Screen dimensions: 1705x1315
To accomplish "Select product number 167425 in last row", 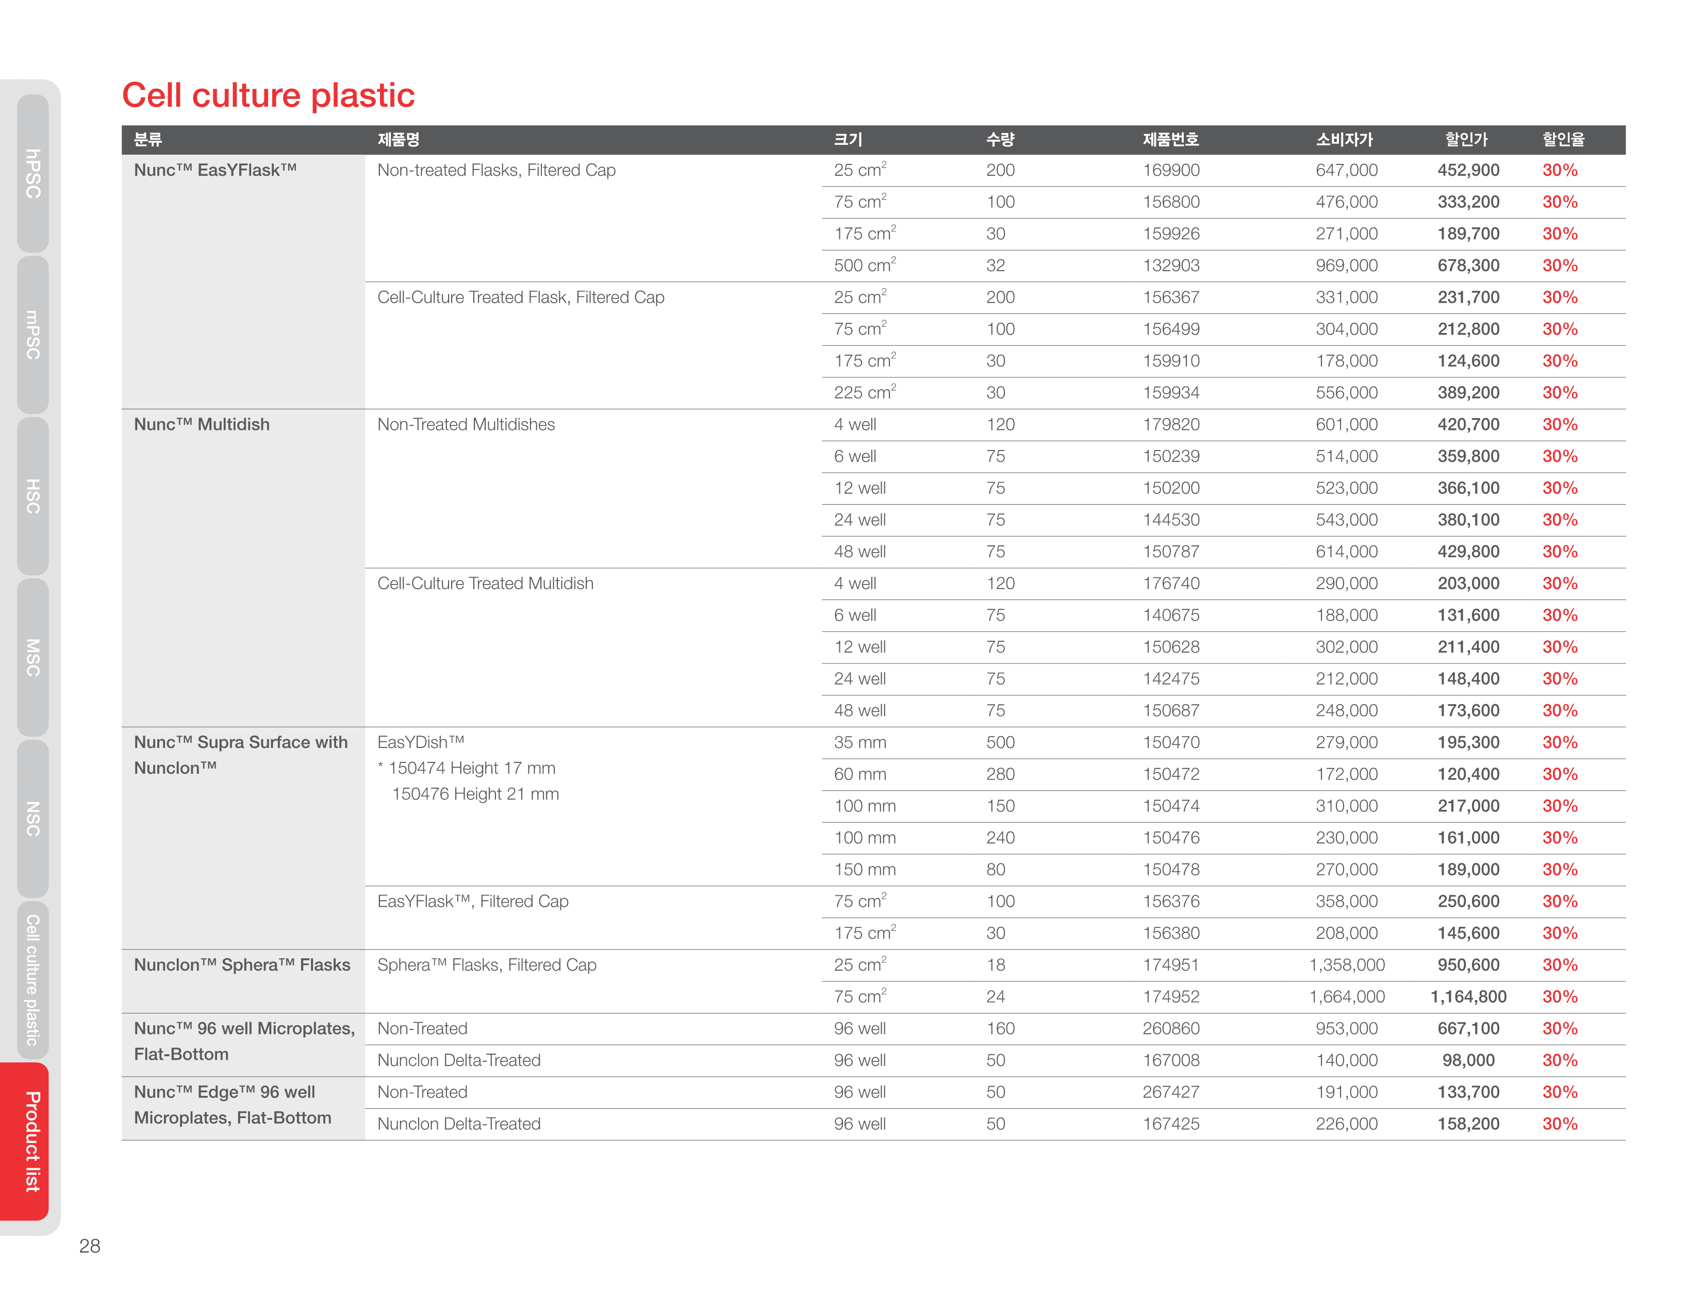I will pyautogui.click(x=1171, y=1124).
